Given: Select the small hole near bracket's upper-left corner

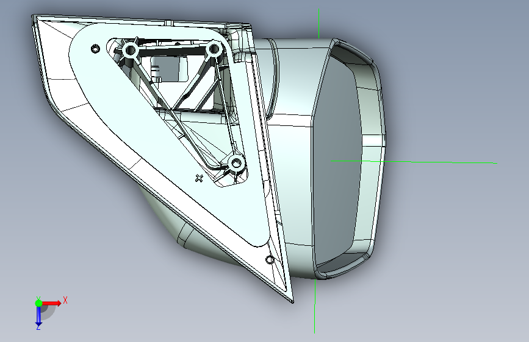Looking at the screenshot, I should pyautogui.click(x=95, y=49).
